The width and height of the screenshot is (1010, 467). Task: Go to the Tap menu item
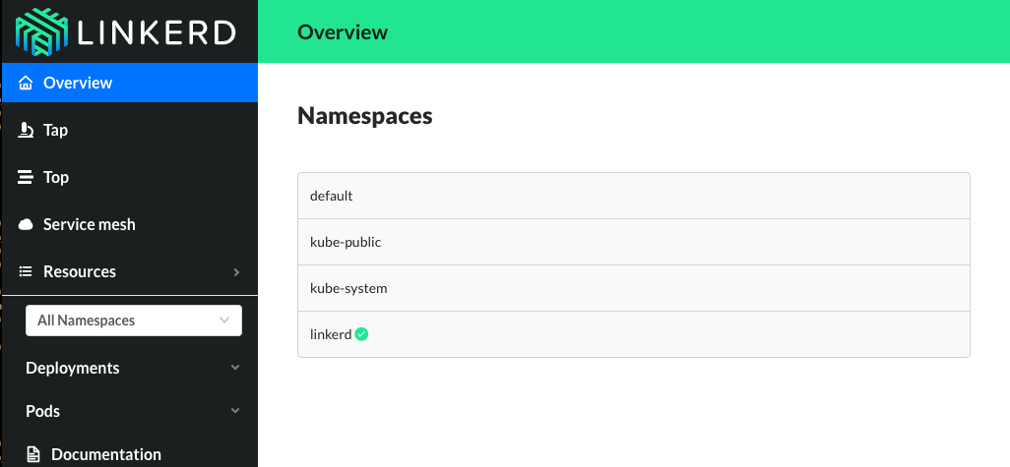click(x=56, y=130)
